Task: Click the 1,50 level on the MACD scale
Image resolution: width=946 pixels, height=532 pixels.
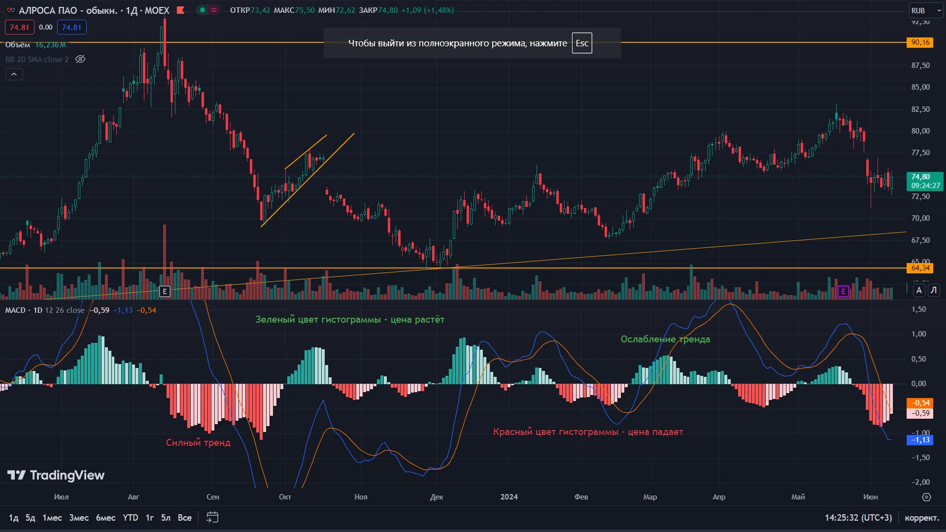Action: tap(918, 310)
